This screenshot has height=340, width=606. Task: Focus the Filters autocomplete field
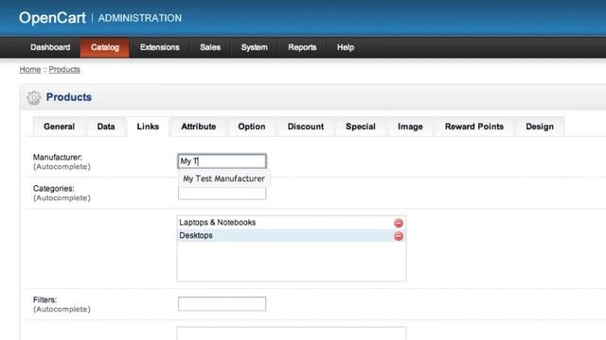tap(222, 304)
